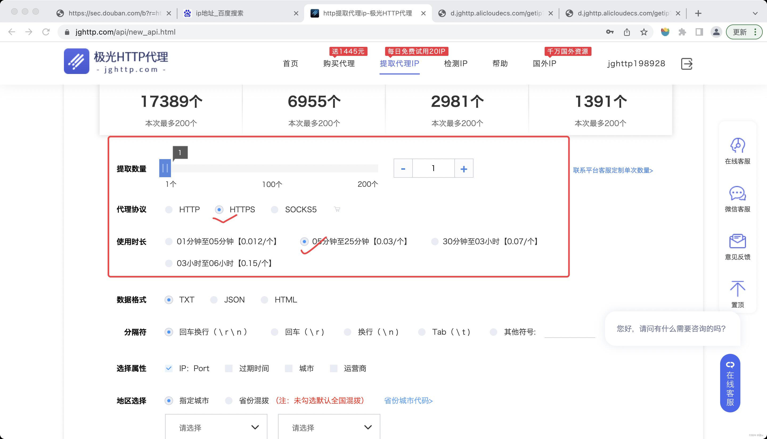Image resolution: width=767 pixels, height=439 pixels.
Task: Open 检测IP nav item
Action: (456, 63)
